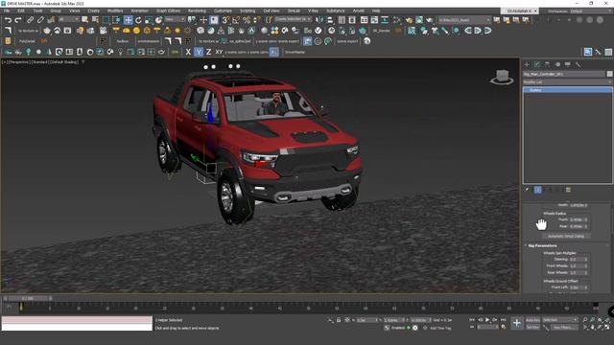Open the reference coordinate system View dropdown

[x=175, y=19]
